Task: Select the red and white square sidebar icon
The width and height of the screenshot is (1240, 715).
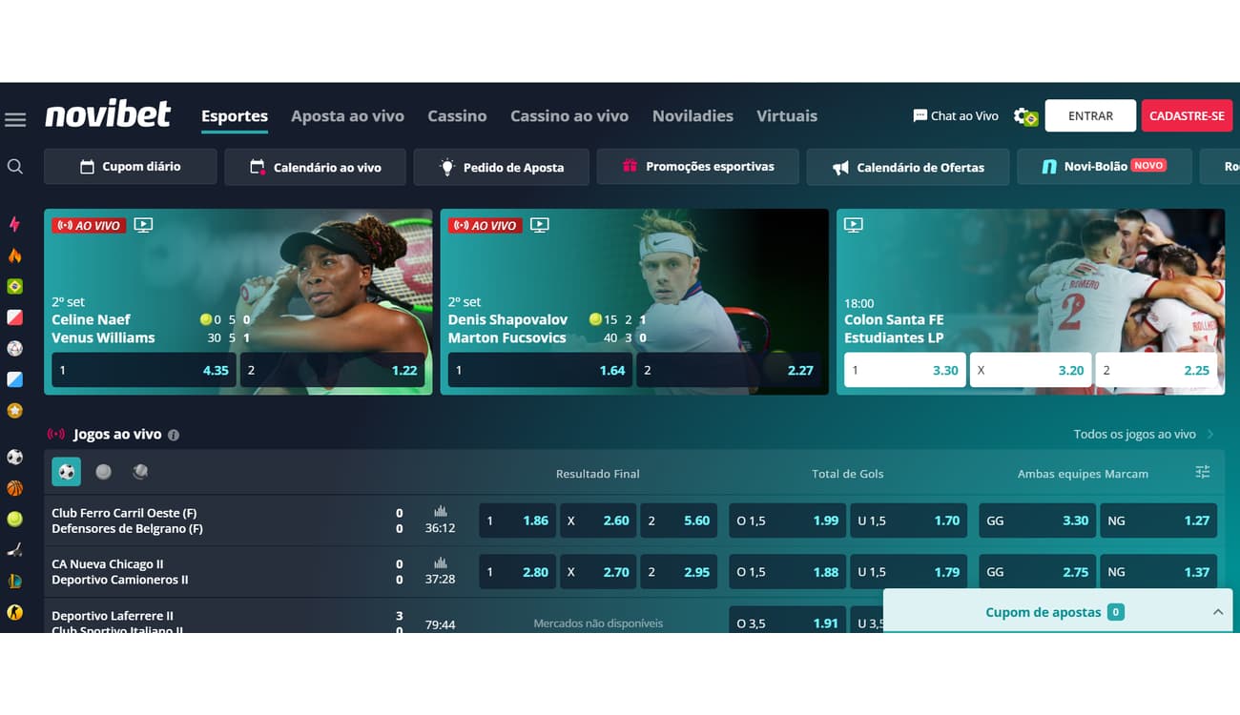Action: [14, 317]
